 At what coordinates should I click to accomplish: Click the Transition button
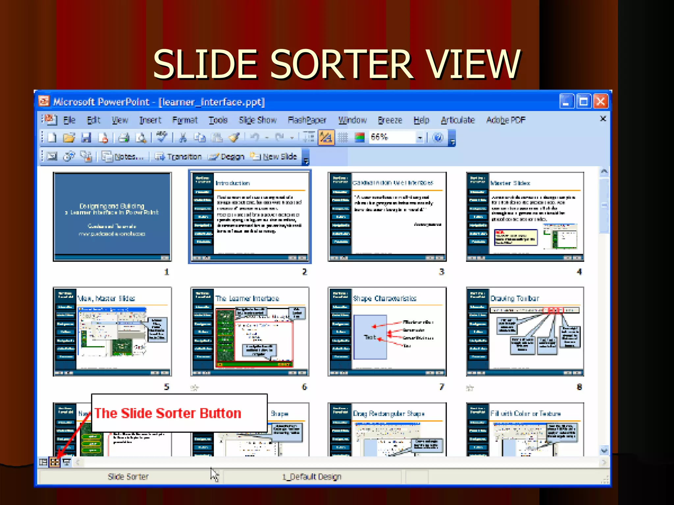[178, 156]
